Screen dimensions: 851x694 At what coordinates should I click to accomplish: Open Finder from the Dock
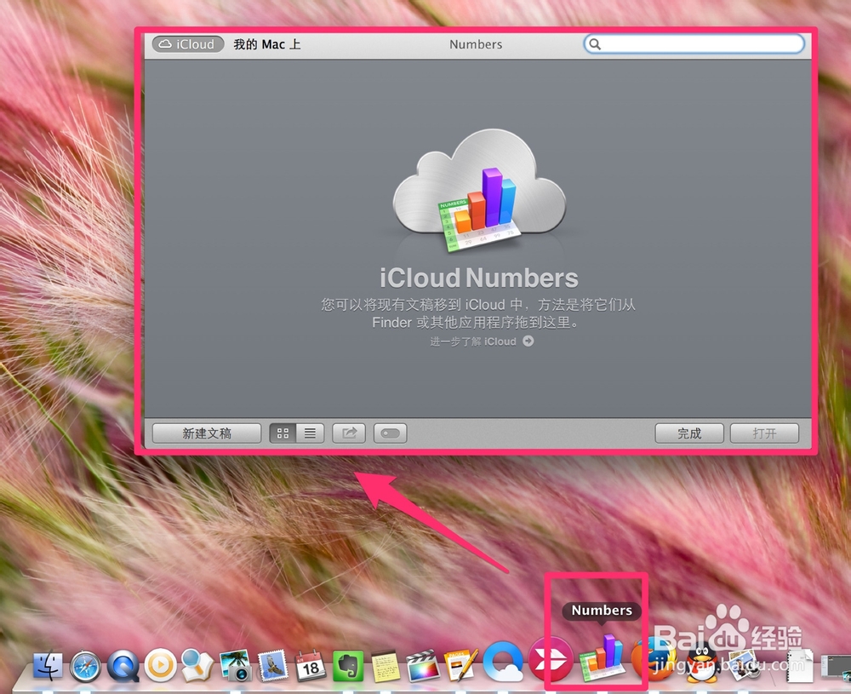pos(48,666)
